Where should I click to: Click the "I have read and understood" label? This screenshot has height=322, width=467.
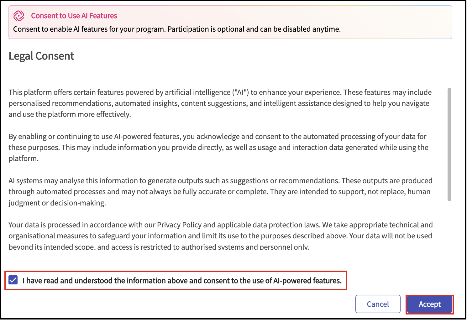[182, 281]
